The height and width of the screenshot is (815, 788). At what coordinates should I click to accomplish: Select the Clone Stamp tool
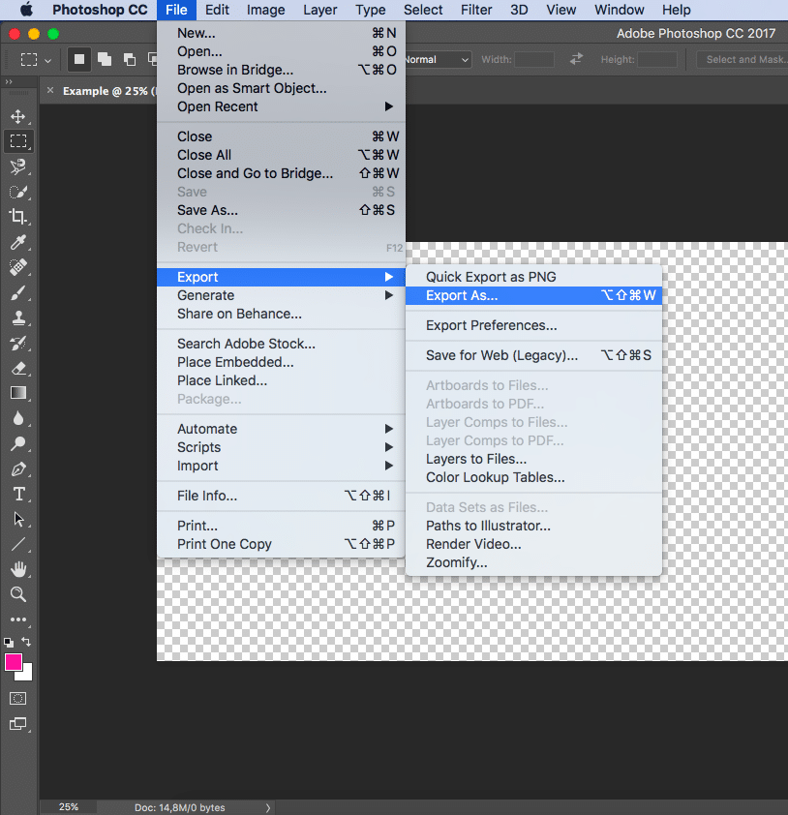tap(19, 317)
